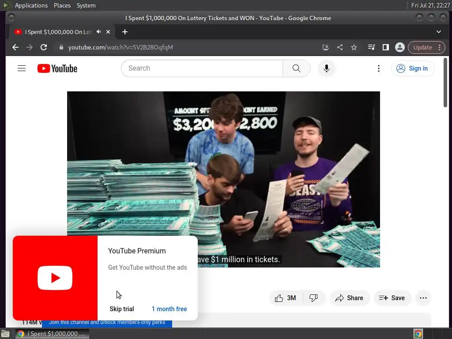The height and width of the screenshot is (339, 452).
Task: Dislike the video with thumbs down
Action: pyautogui.click(x=313, y=298)
